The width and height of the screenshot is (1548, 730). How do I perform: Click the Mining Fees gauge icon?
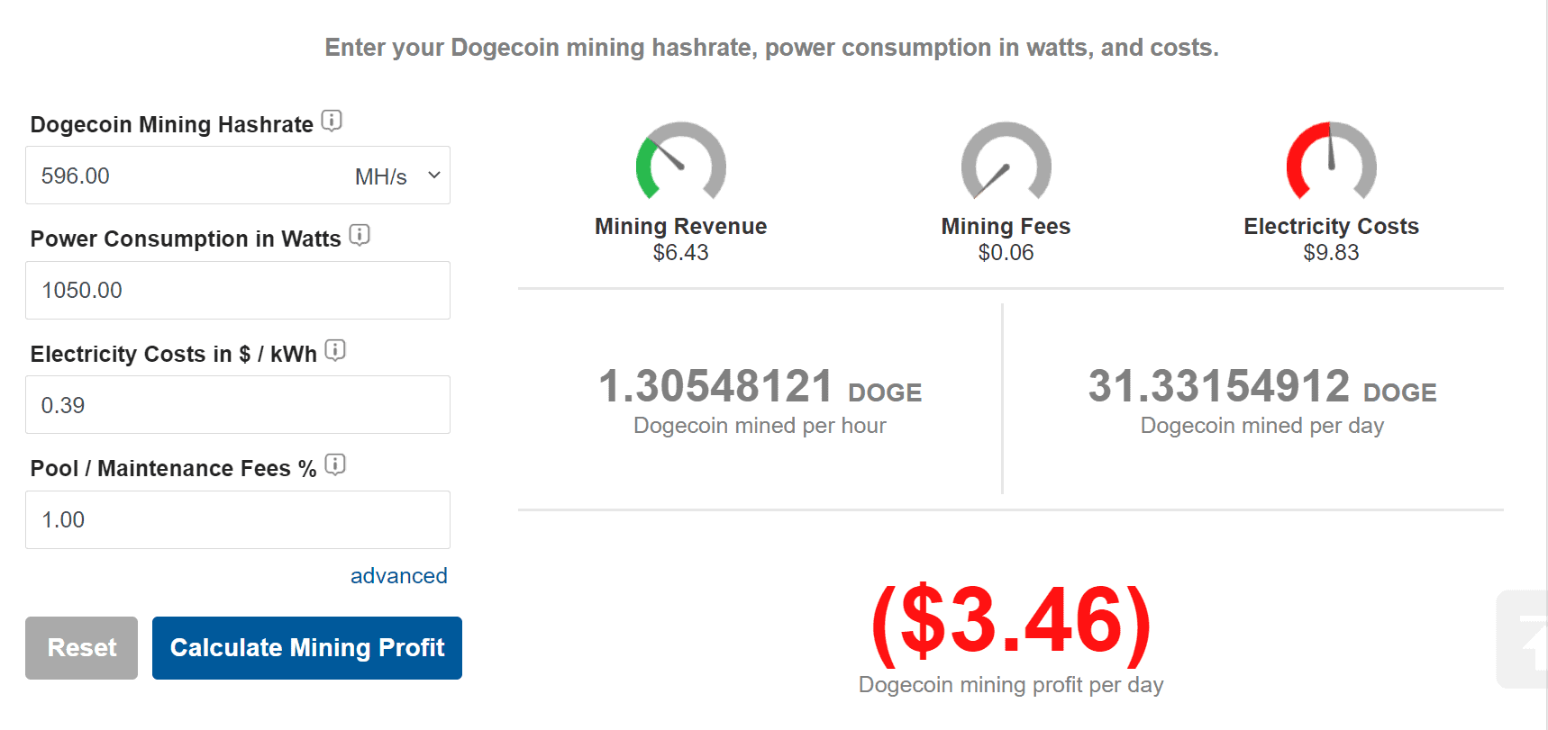tap(1006, 161)
